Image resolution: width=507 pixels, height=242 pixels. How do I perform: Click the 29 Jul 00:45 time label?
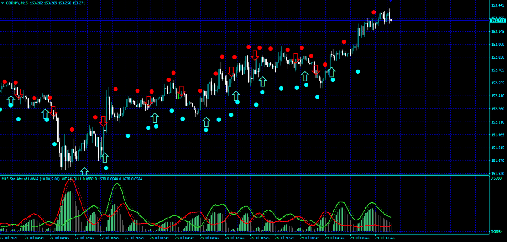tap(310, 238)
